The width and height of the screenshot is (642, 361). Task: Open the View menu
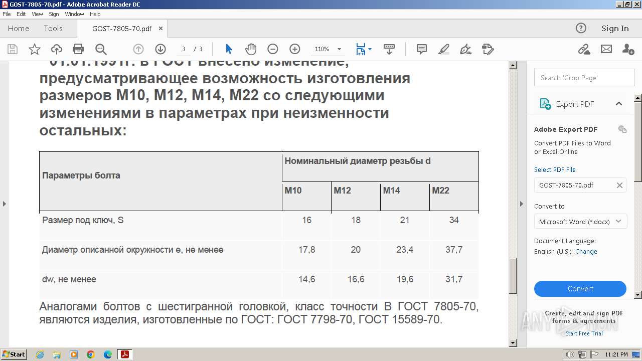point(37,14)
